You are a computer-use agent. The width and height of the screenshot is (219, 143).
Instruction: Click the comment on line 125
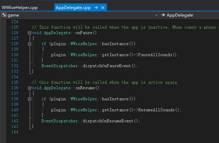click(125, 27)
